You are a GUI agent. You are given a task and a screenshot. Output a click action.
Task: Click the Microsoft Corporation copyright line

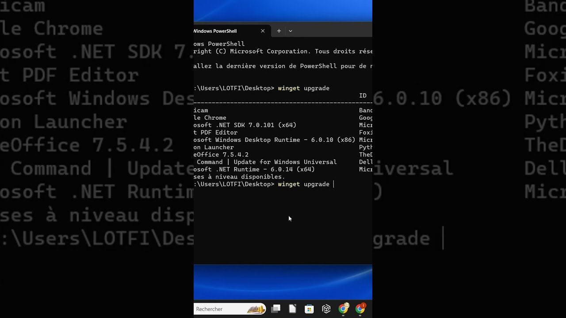tap(283, 51)
